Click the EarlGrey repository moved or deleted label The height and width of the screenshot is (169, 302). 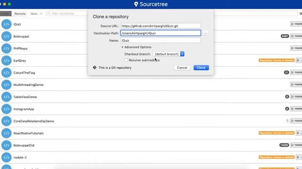point(277,61)
